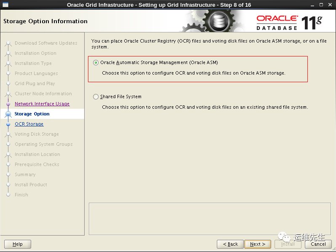Select the current Storage Option step
336x252 pixels.
[32, 114]
